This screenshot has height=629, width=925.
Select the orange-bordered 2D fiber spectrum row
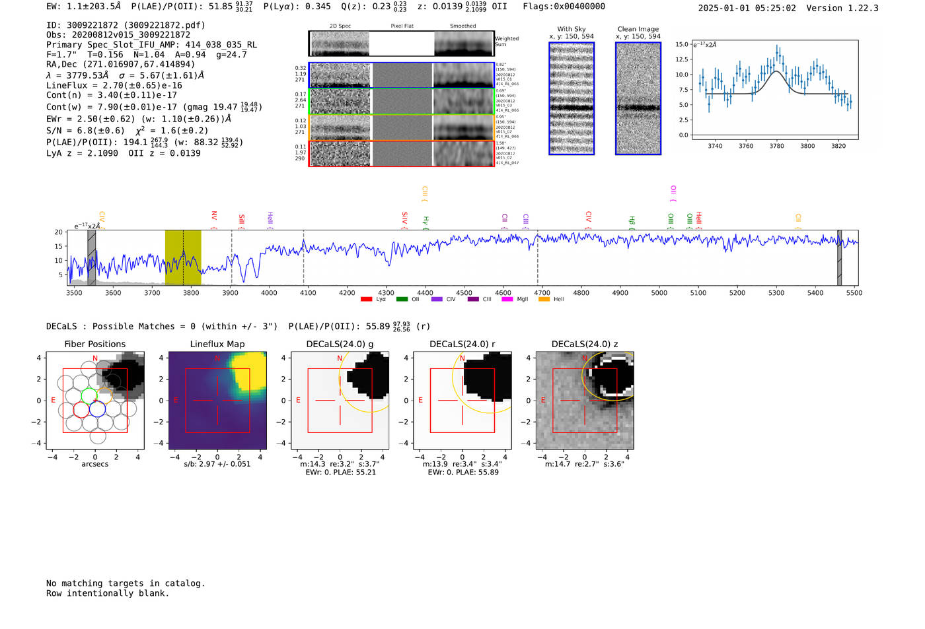pos(401,127)
